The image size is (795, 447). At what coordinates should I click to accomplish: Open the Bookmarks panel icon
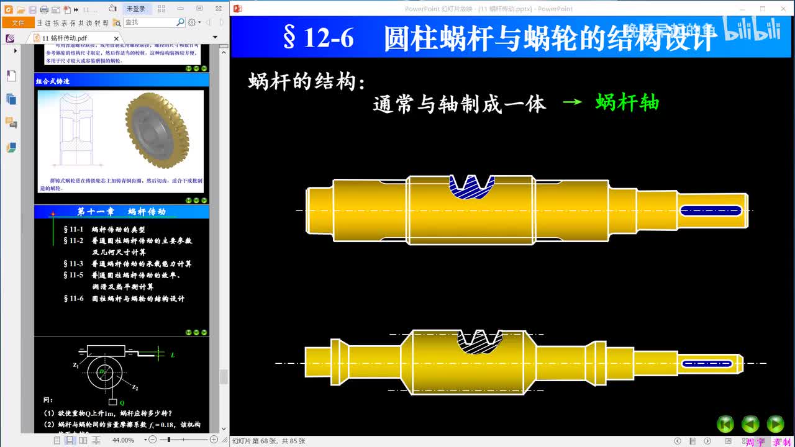tap(11, 76)
